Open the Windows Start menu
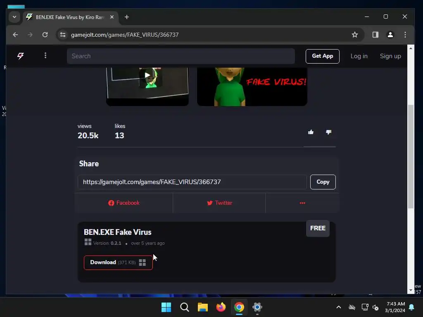The width and height of the screenshot is (423, 317). 166,307
